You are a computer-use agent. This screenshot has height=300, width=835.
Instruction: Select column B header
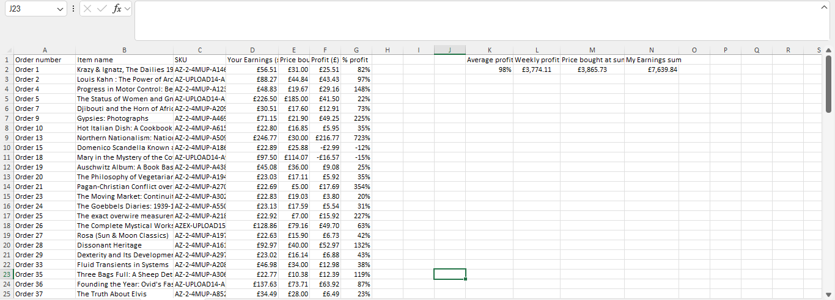click(125, 50)
